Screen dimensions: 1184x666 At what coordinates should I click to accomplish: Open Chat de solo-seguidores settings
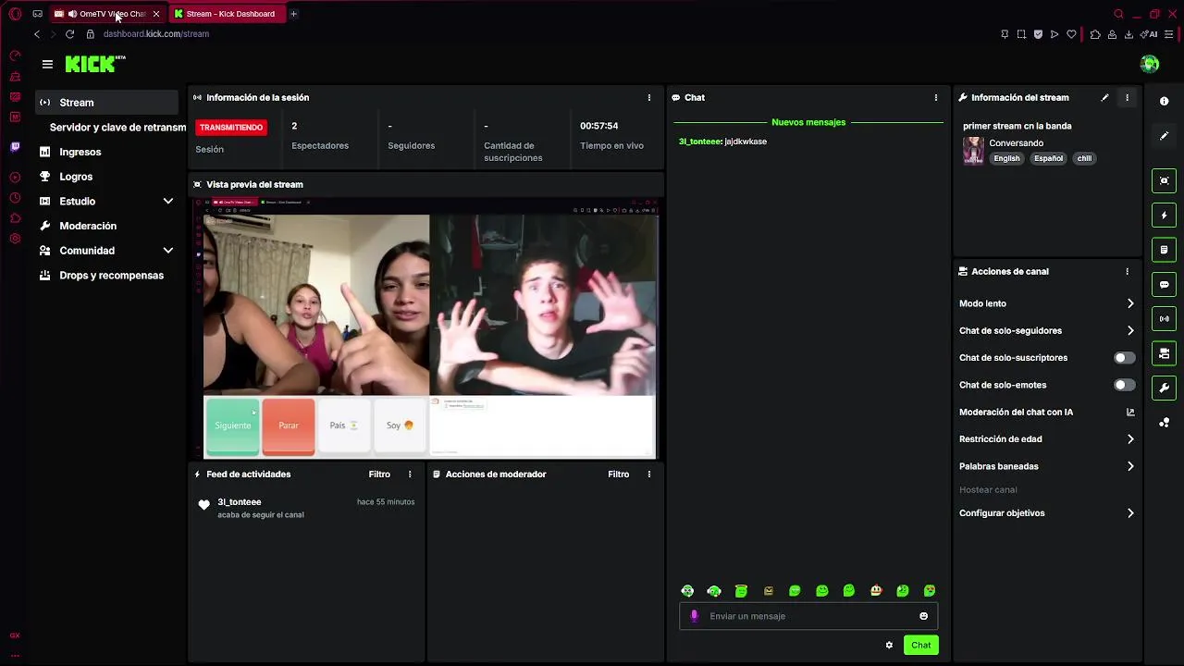[1046, 330]
